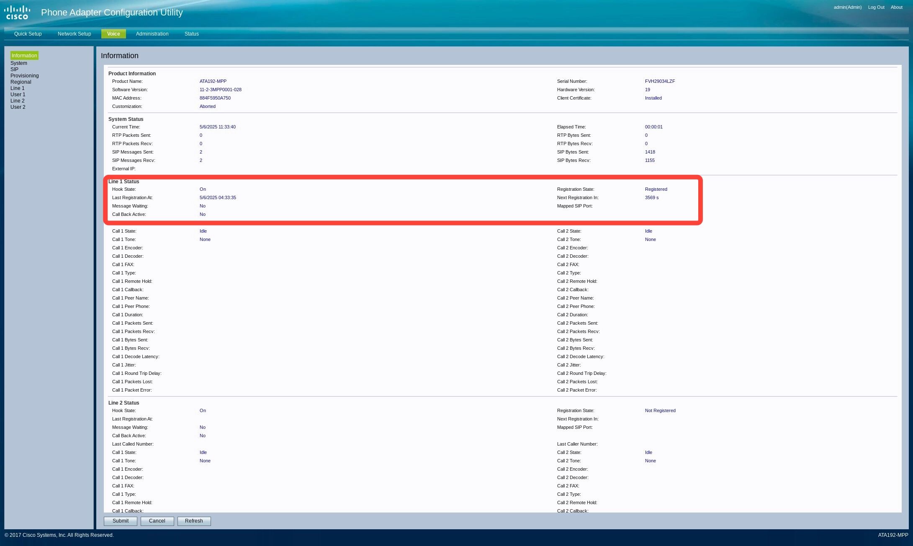Click Hardware Version value 19
Viewport: 913px width, 546px height.
pyautogui.click(x=648, y=90)
